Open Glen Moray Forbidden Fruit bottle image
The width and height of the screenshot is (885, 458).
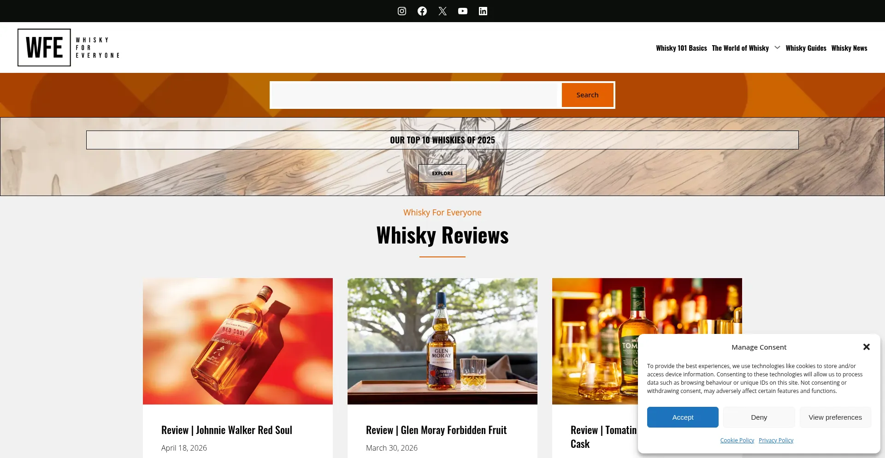[442, 341]
